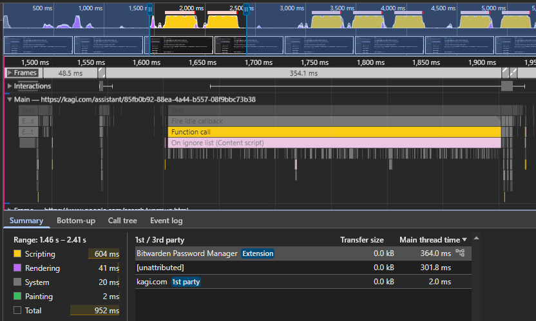536x321 pixels.
Task: Switch to the Bottom-up tab
Action: 76,221
